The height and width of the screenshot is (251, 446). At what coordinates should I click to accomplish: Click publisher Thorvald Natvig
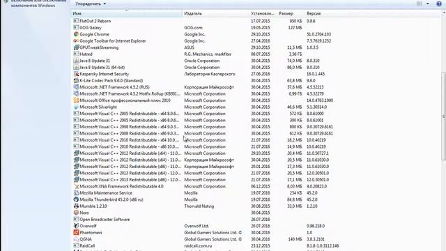click(199, 206)
